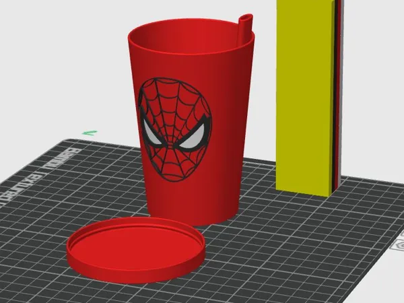Select the yellow prime tower block

tap(305, 98)
